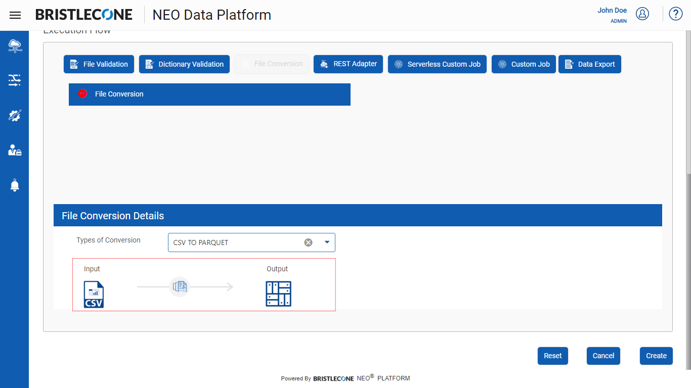Screen dimensions: 691x388
Task: Clear the CSV TO PARQUET selection
Action: click(x=308, y=243)
